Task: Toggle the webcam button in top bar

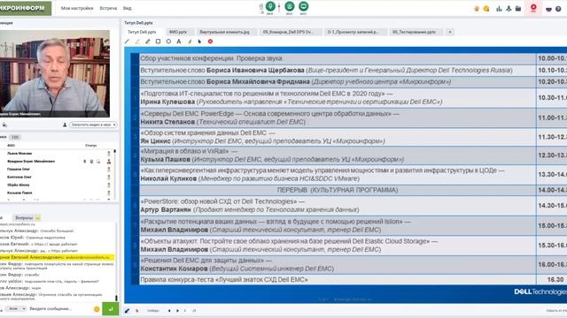Action: pyautogui.click(x=290, y=6)
